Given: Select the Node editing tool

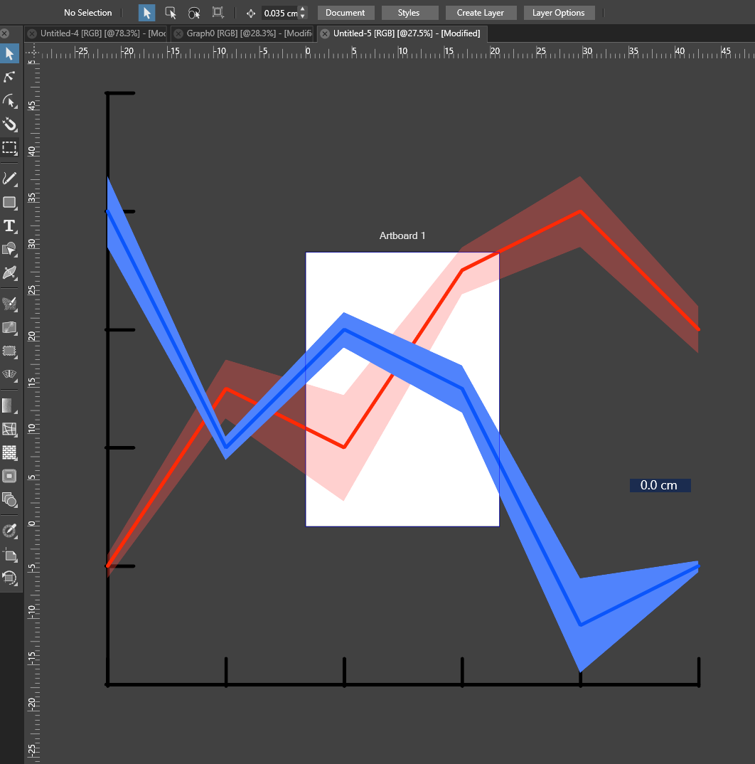Looking at the screenshot, I should 9,77.
